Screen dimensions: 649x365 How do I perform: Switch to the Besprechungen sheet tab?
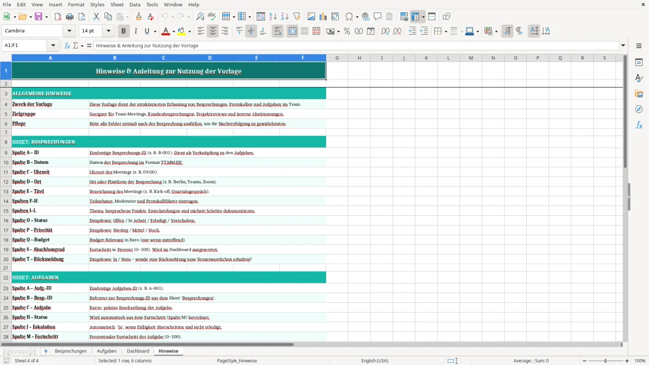[71, 351]
